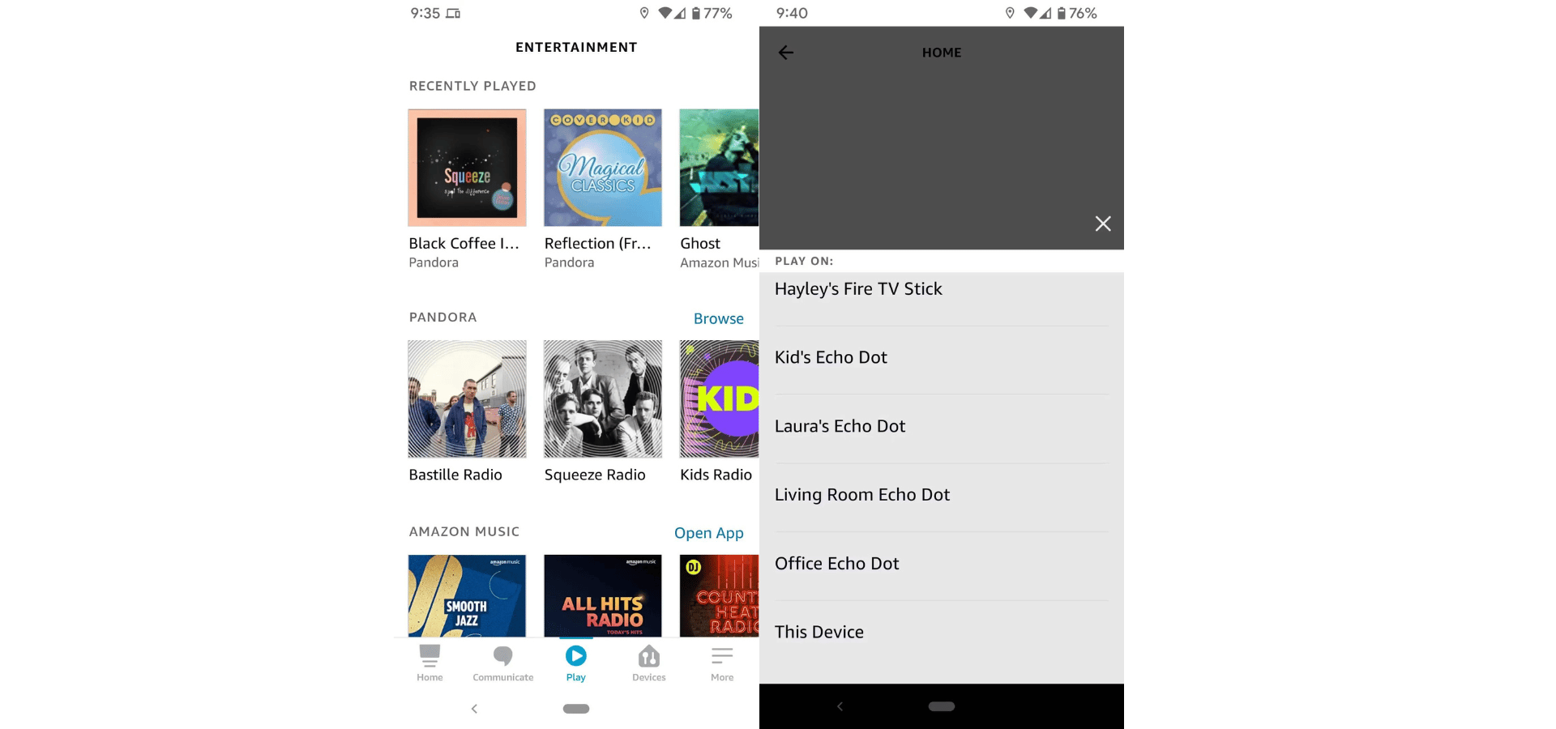Viewport: 1556px width, 729px height.
Task: Click the Browse link next to Pandora
Action: click(718, 318)
